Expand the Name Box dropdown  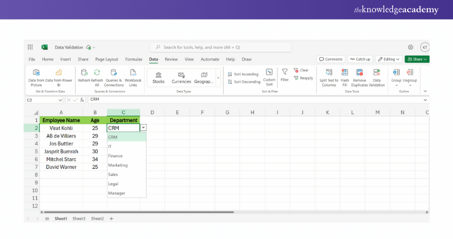60,100
